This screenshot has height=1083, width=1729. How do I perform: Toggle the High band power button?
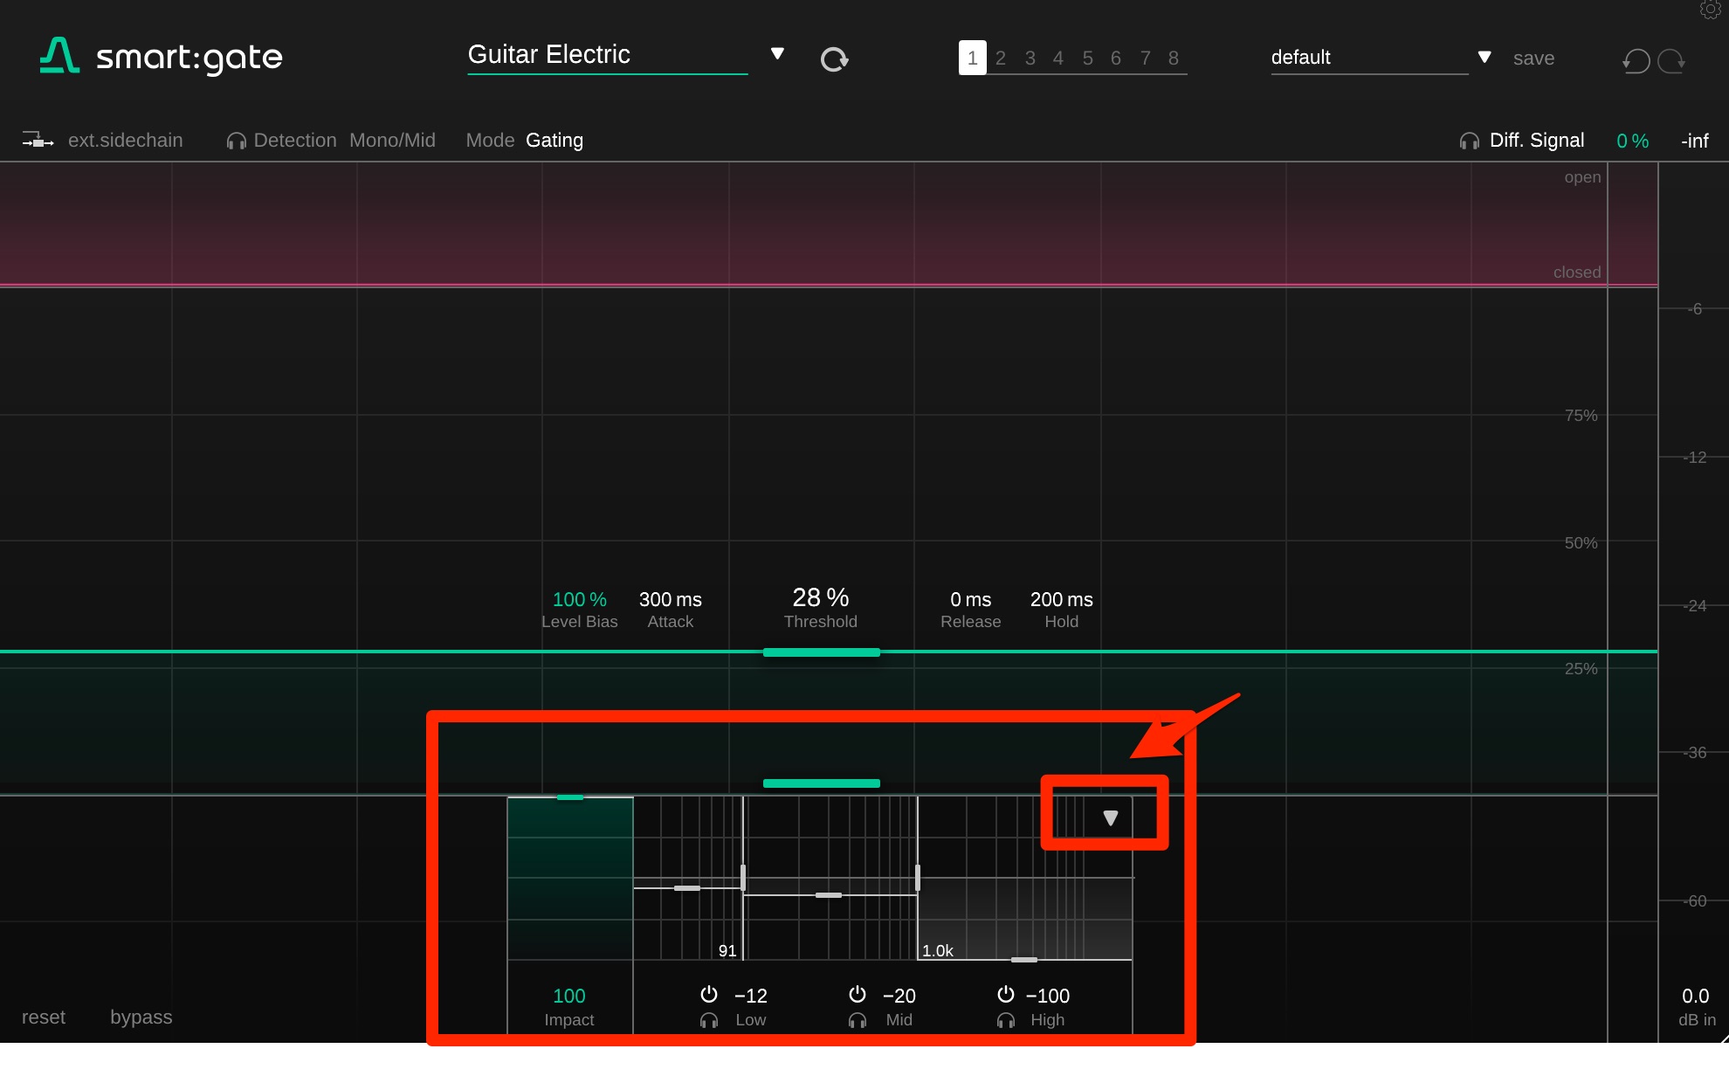click(x=1006, y=995)
